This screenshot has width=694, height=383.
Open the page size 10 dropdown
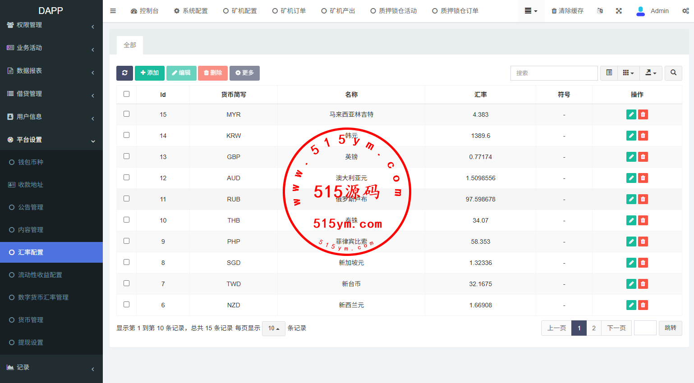[273, 328]
